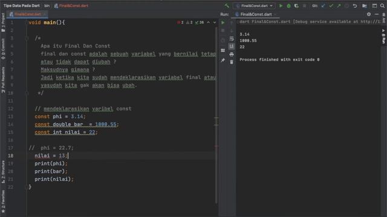Pin the Run tab with the pin icon
387x217 pixels.
[x=223, y=60]
